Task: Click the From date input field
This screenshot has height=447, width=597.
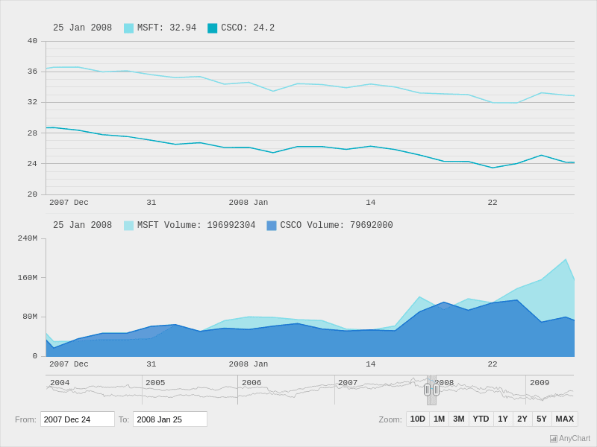Action: click(x=78, y=419)
